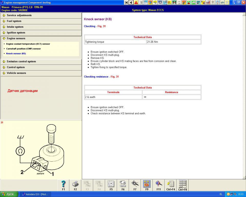Click the Resistance column header

(x=172, y=92)
